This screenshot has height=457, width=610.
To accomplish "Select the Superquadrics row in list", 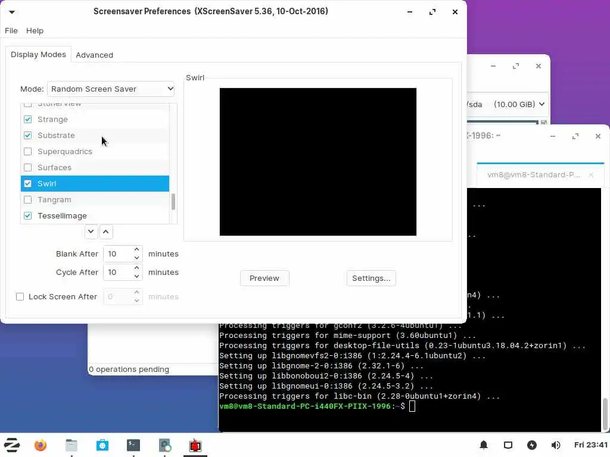I will pyautogui.click(x=95, y=152).
